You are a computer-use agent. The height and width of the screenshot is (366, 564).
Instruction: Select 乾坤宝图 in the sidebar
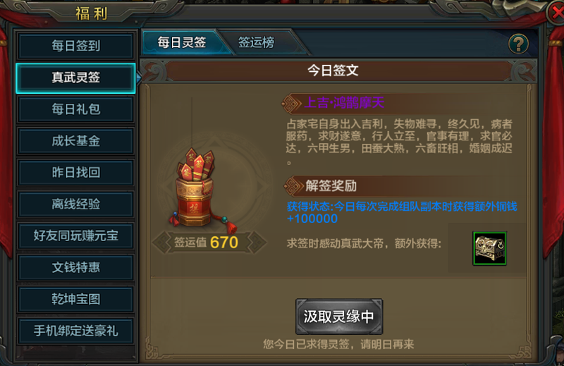76,299
